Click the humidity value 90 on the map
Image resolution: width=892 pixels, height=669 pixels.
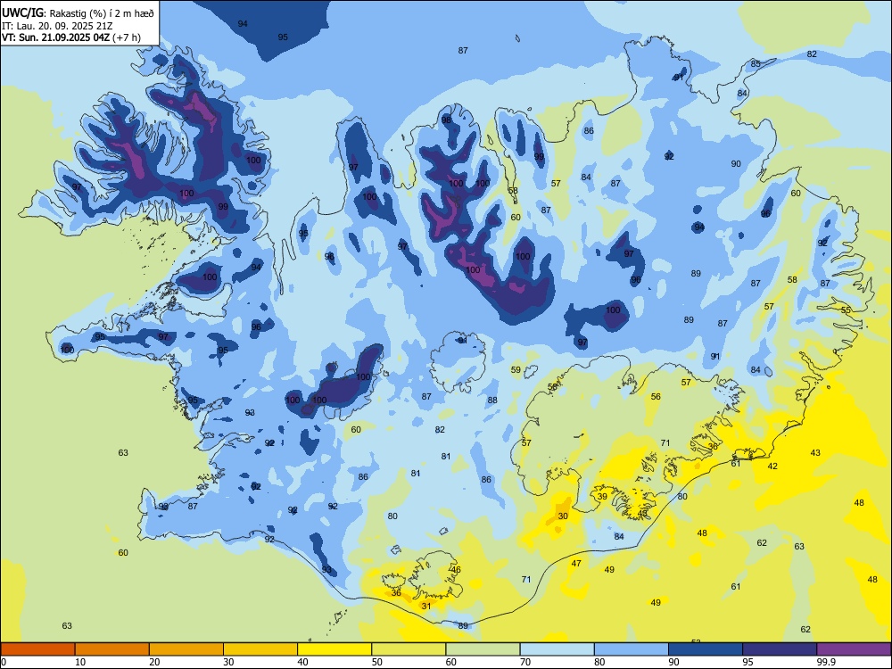point(736,164)
